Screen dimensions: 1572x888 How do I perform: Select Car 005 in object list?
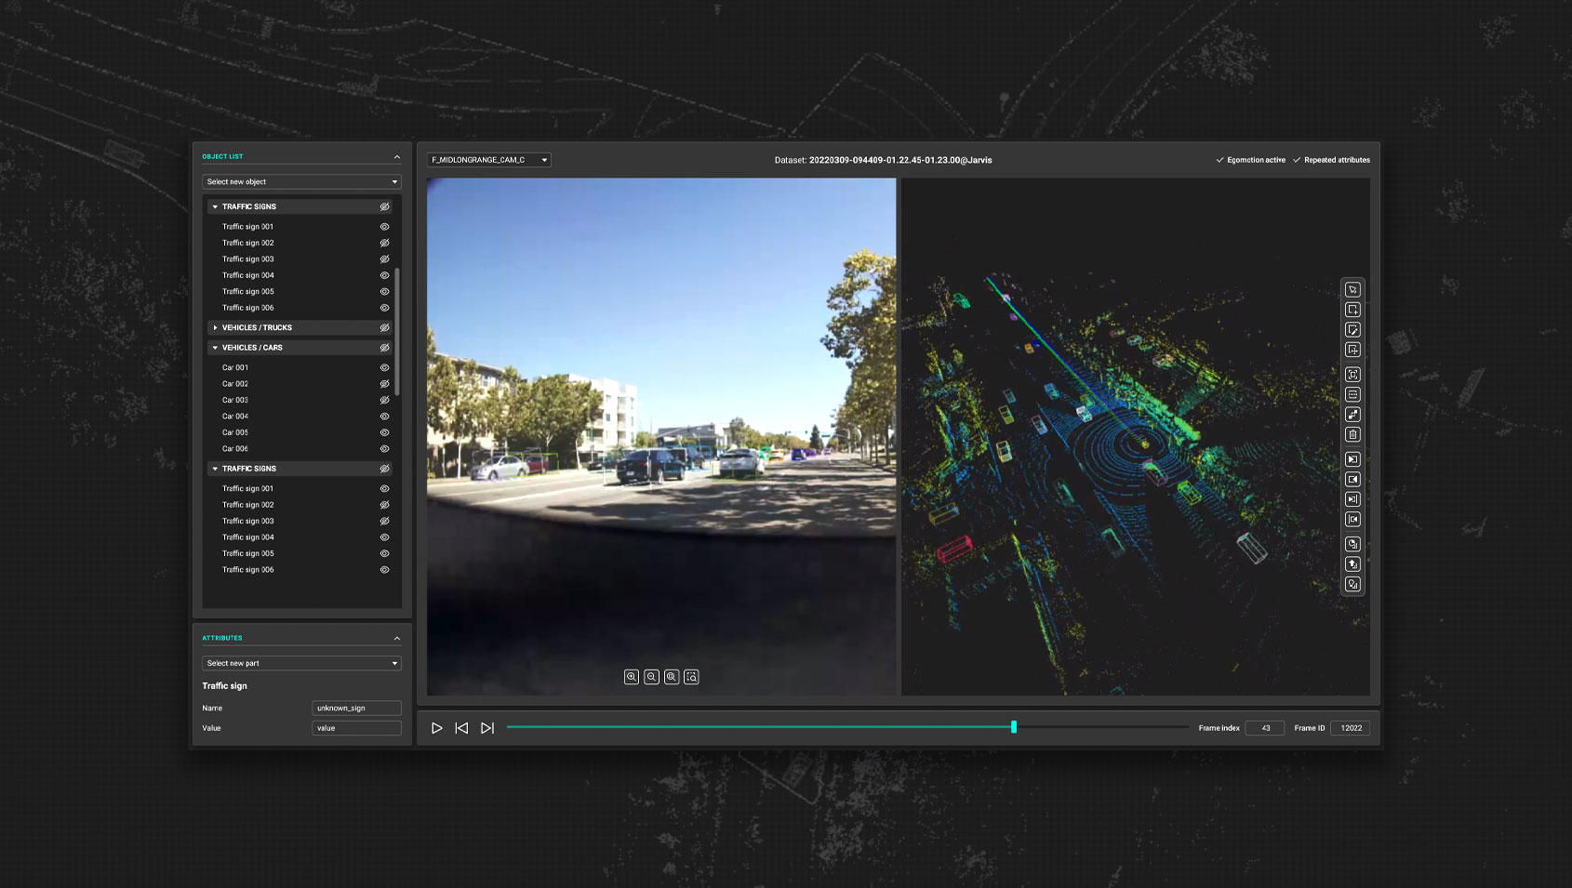tap(235, 432)
